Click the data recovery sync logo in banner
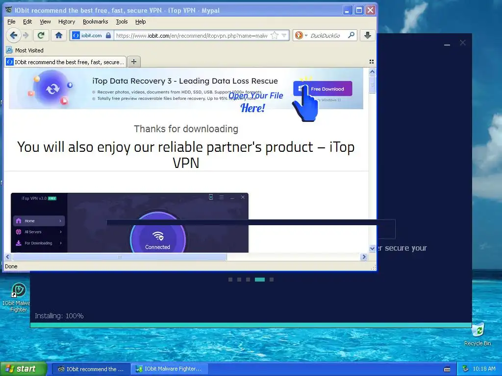Viewport: 502px width, 376px height. coord(52,89)
